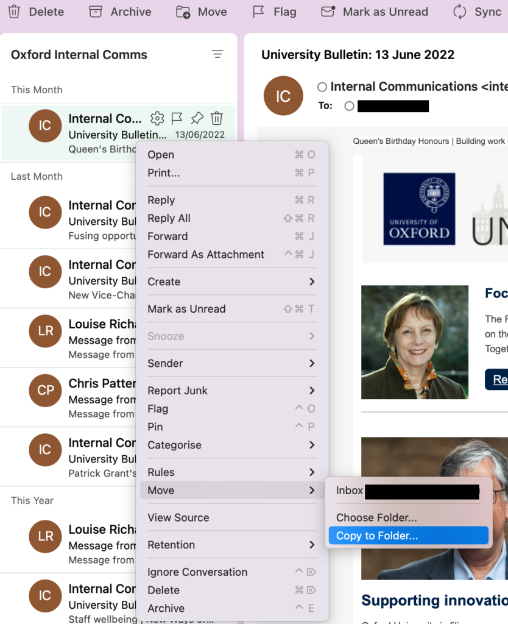Select Choose Folder... in the submenu
This screenshot has width=508, height=624.
pos(376,517)
